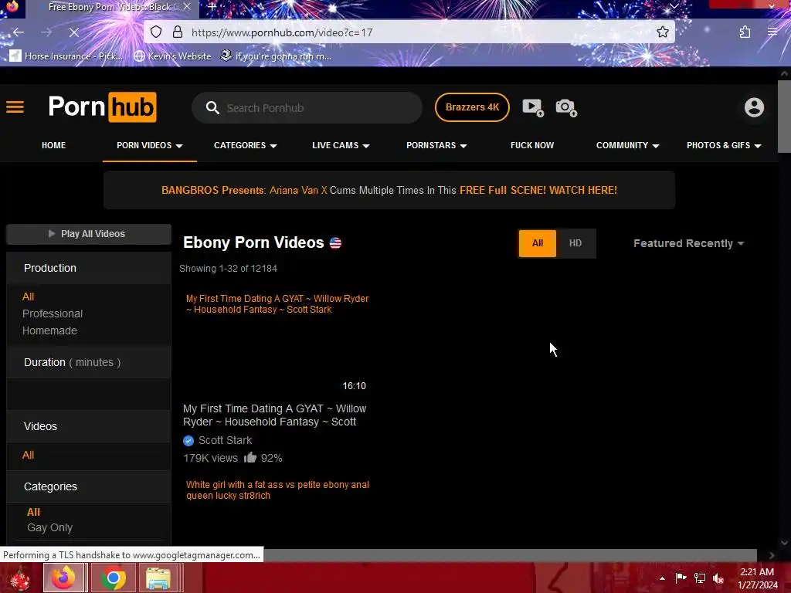Close the current Firefox tab
791x593 pixels.
(x=187, y=7)
